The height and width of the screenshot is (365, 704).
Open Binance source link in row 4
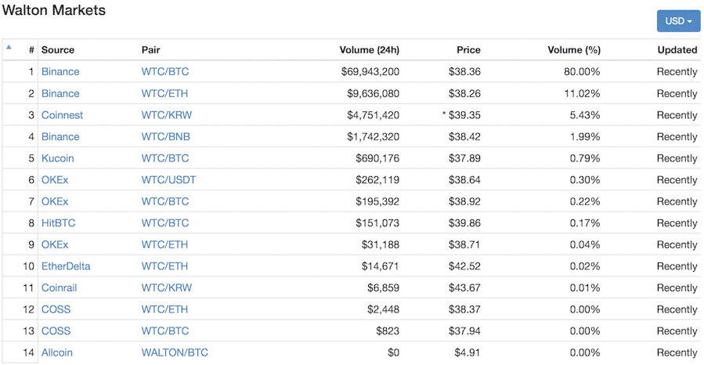pos(60,137)
